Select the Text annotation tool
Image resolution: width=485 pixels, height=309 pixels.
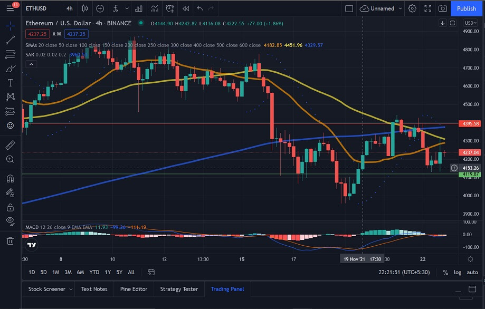point(10,83)
